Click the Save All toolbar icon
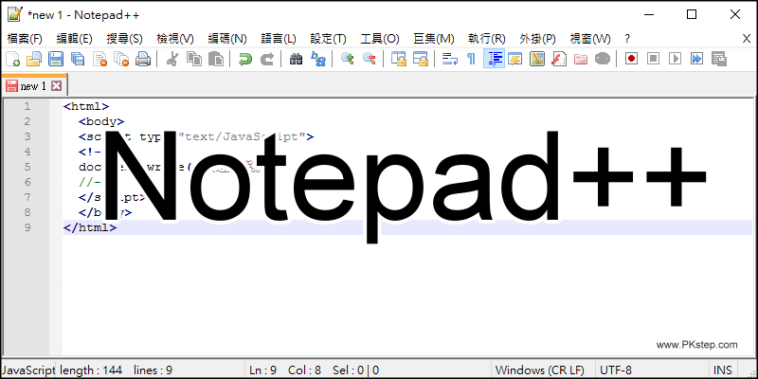 pyautogui.click(x=78, y=59)
